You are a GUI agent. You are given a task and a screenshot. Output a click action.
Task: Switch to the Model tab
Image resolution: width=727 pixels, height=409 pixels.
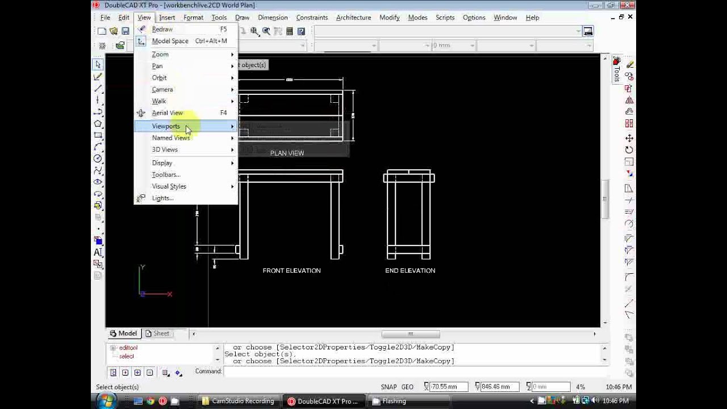point(123,333)
